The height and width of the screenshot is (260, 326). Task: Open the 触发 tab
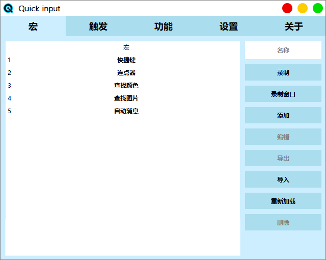click(x=98, y=26)
